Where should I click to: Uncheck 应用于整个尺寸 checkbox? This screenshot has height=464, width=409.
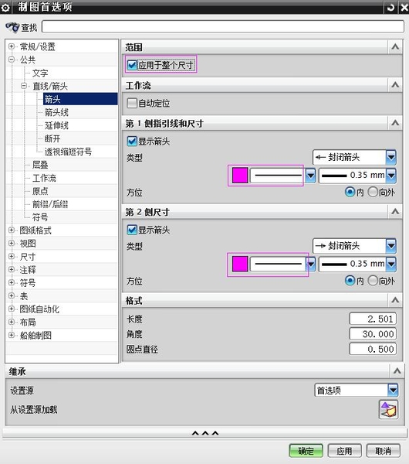[132, 65]
